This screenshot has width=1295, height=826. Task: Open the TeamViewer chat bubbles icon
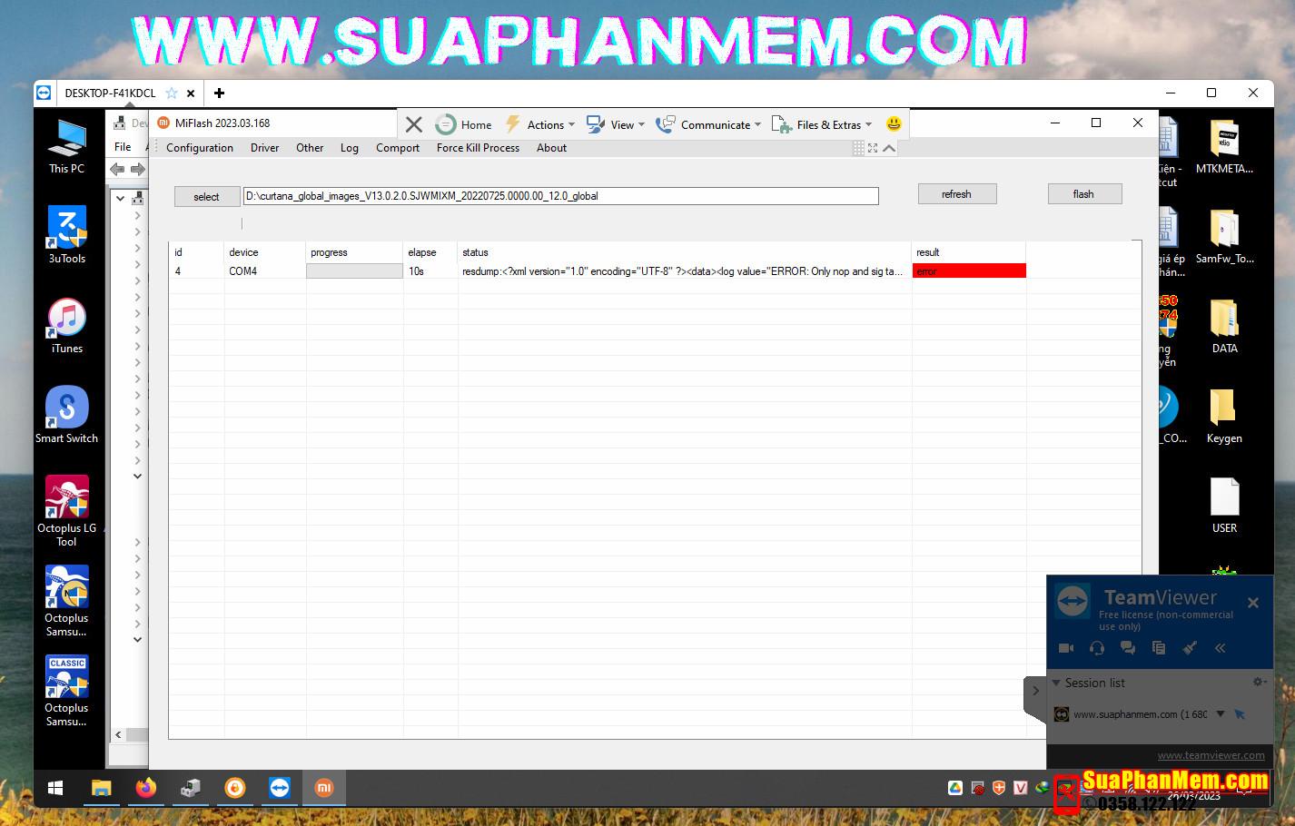pos(1128,647)
